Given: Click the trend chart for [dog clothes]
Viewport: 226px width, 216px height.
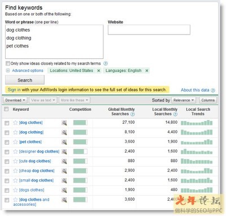Looking at the screenshot, I should click(x=197, y=123).
